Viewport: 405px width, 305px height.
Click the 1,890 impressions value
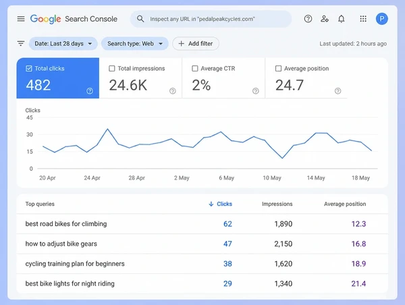point(283,224)
